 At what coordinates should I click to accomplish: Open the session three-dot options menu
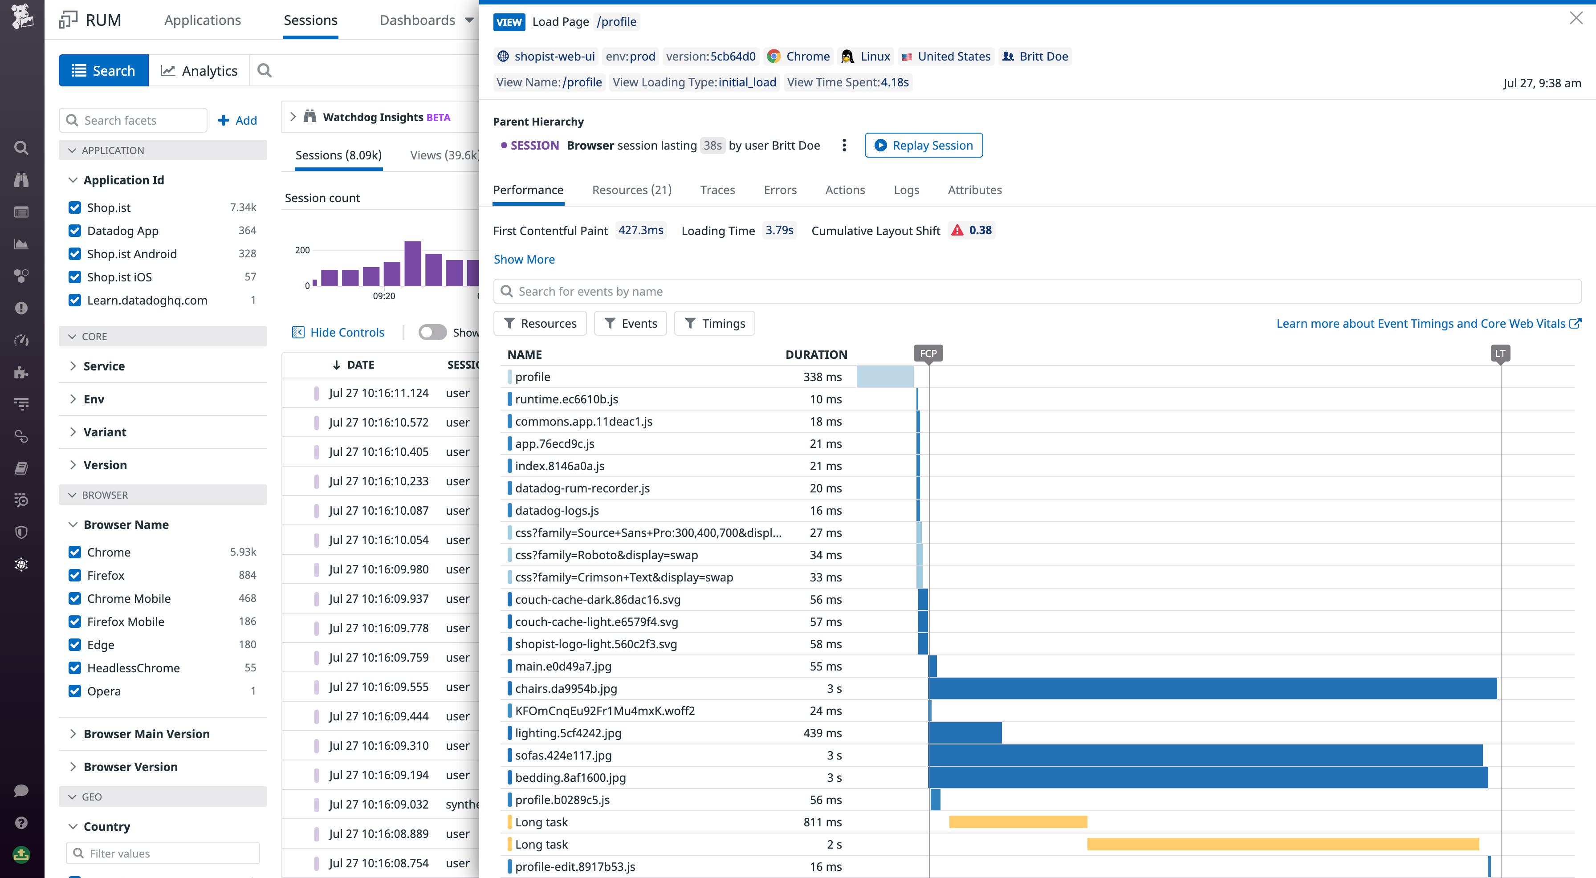pyautogui.click(x=843, y=146)
